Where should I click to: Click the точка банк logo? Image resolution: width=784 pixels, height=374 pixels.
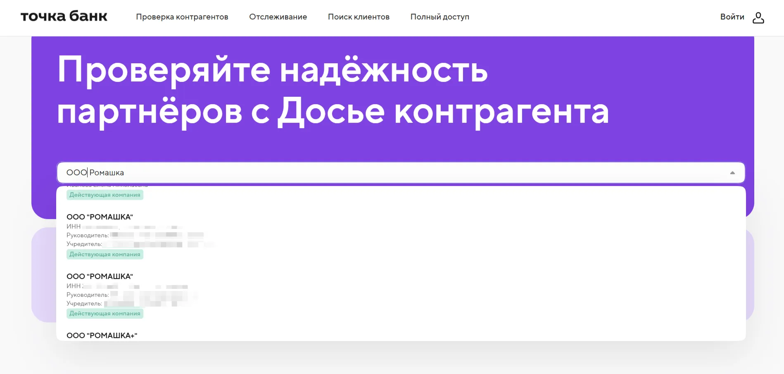(64, 17)
